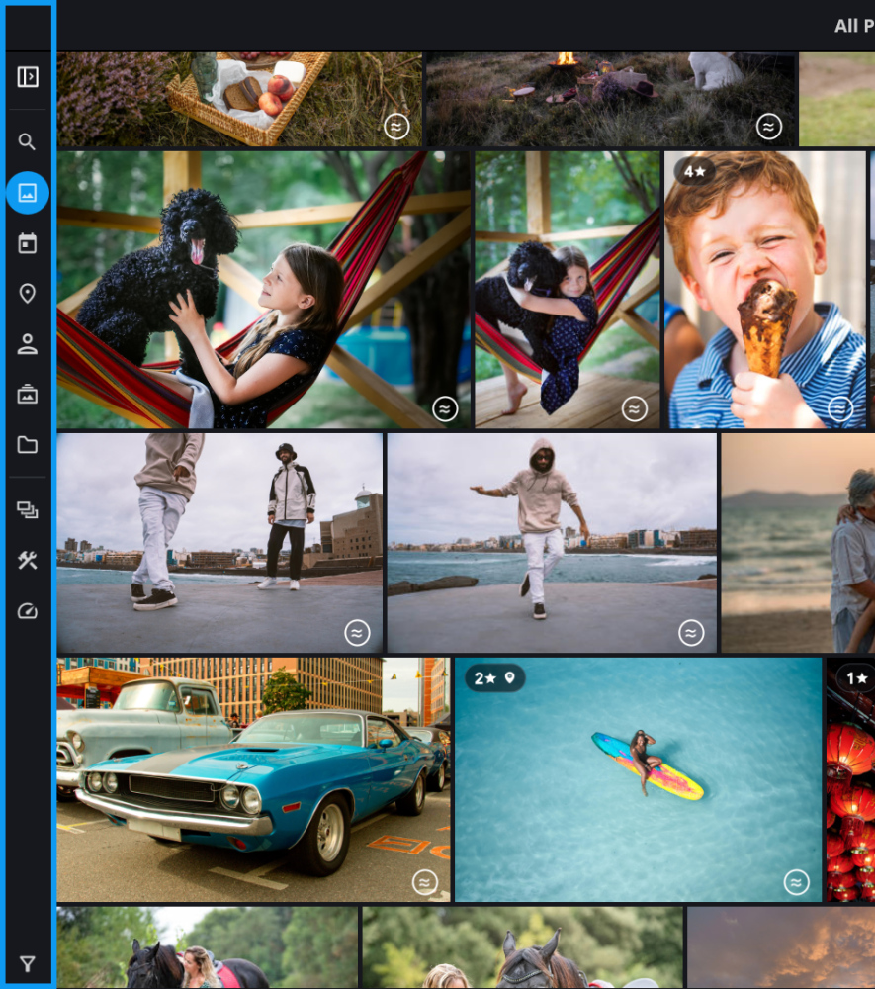Click the 2-star rating badge
This screenshot has width=875, height=989.
(x=485, y=678)
